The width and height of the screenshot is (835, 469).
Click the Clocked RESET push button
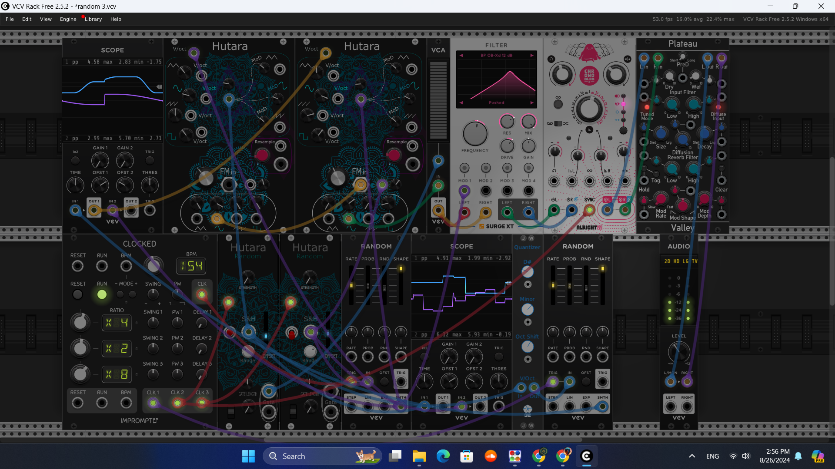pos(77,294)
